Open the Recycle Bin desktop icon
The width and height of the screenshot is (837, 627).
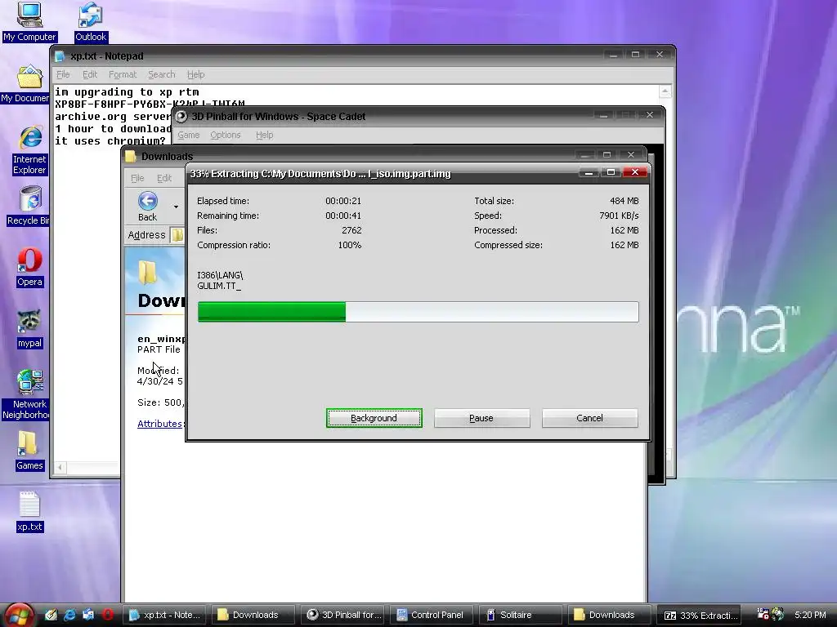(28, 206)
